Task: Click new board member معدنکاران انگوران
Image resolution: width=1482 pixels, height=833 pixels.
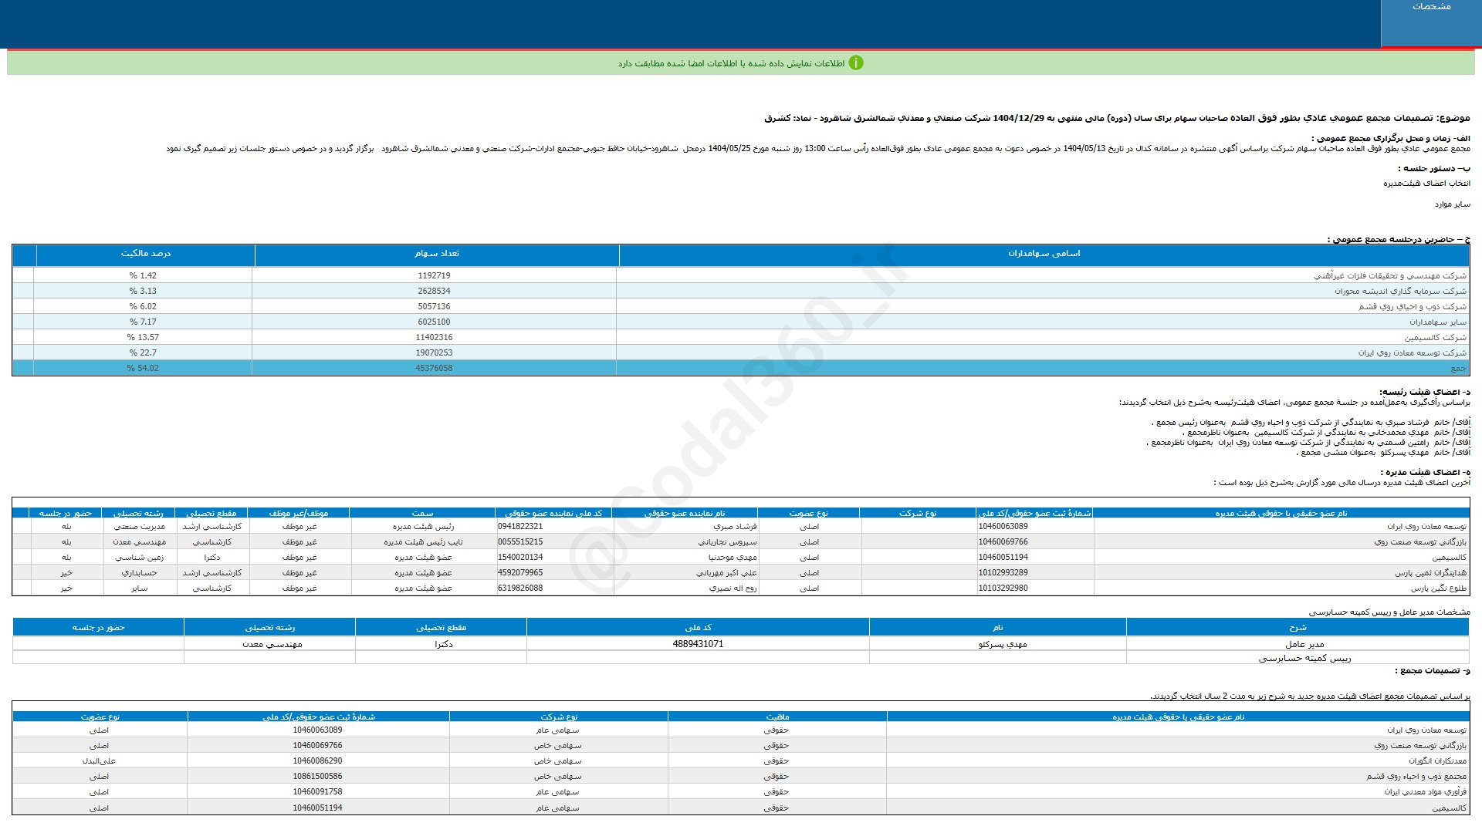Action: pyautogui.click(x=1437, y=760)
